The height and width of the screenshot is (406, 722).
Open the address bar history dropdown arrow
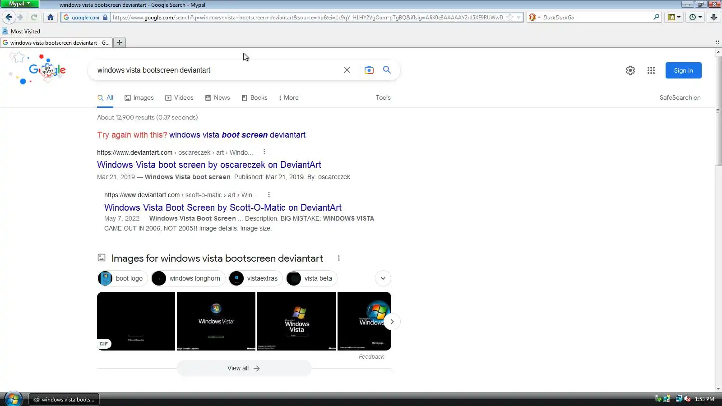519,17
